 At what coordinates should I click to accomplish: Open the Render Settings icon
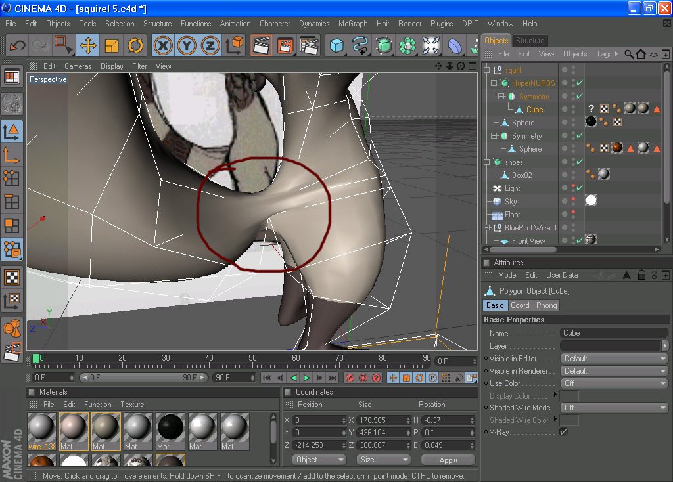pos(309,45)
